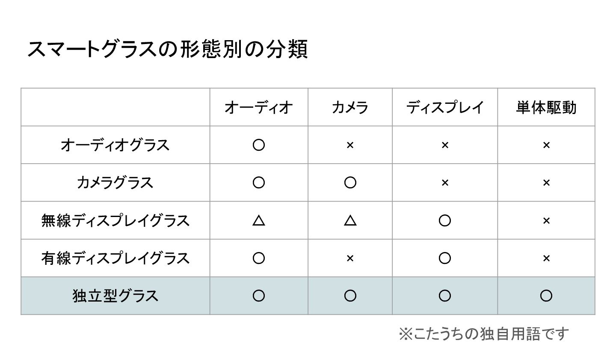Image resolution: width=616 pixels, height=346 pixels.
Task: Click the cross in 有線ディスプレイグラス camera cell
Action: 350,258
